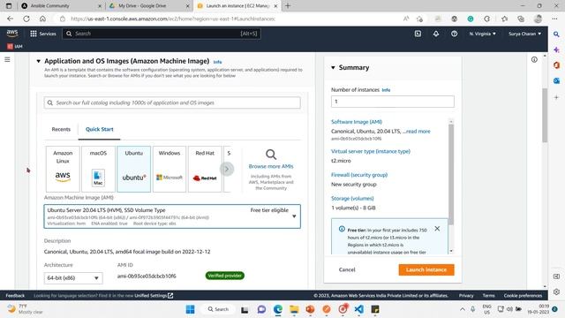Open Unified Settings link in footer
This screenshot has width=565, height=318.
point(154,296)
